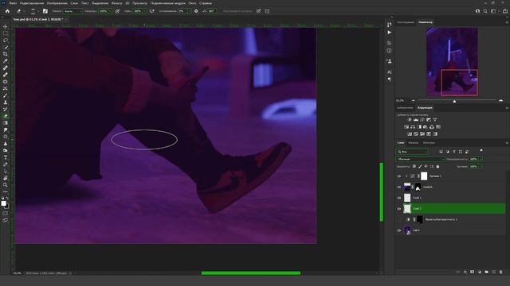Image resolution: width=510 pixels, height=286 pixels.
Task: Open the Edit Toolbar three-dots button
Action: pos(6,191)
